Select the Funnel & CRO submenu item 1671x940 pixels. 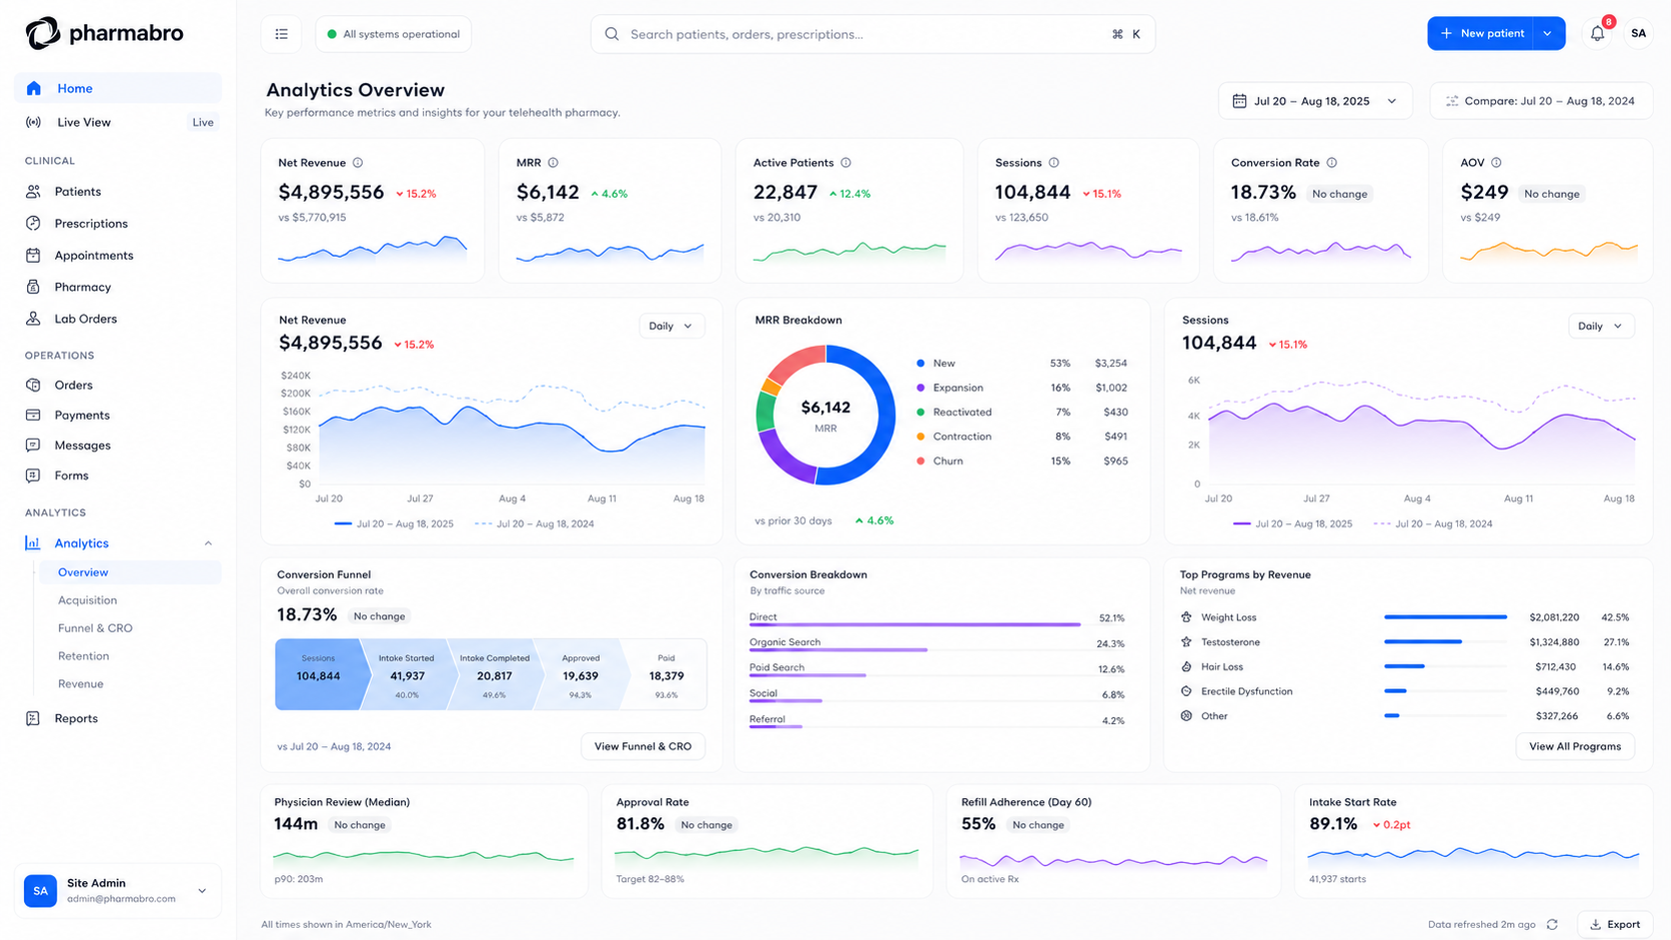point(95,628)
